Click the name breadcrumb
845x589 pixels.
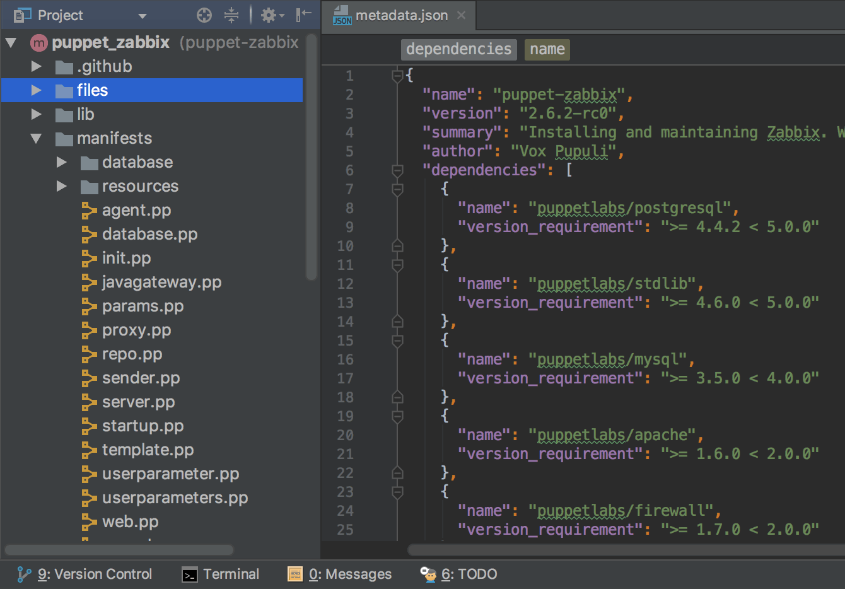[547, 49]
